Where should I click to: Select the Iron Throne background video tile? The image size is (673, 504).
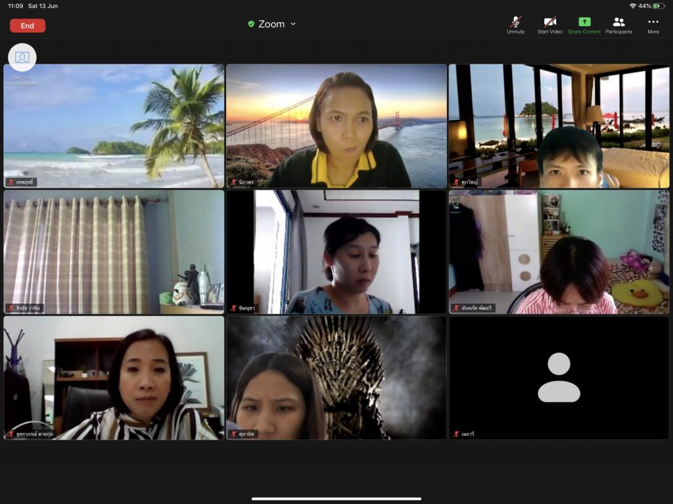pos(336,378)
